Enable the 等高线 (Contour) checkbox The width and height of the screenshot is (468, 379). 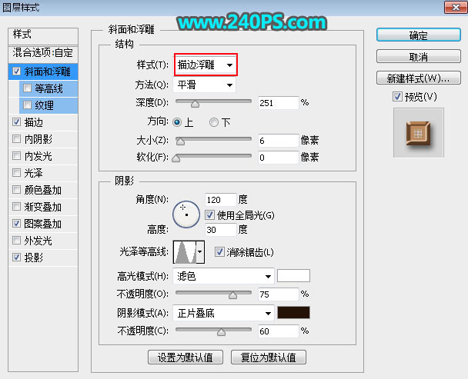click(x=28, y=88)
